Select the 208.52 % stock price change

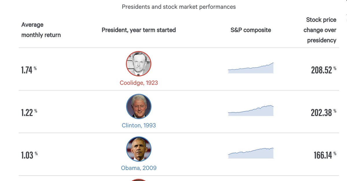[x=324, y=70]
